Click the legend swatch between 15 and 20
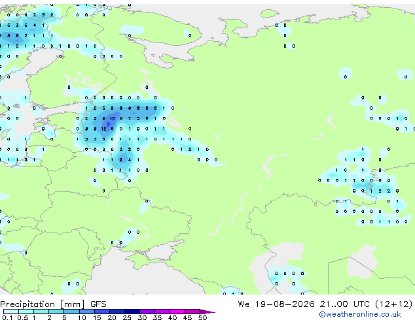 click(x=101, y=312)
